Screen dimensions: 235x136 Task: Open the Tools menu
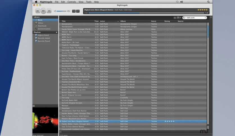click(x=89, y=2)
